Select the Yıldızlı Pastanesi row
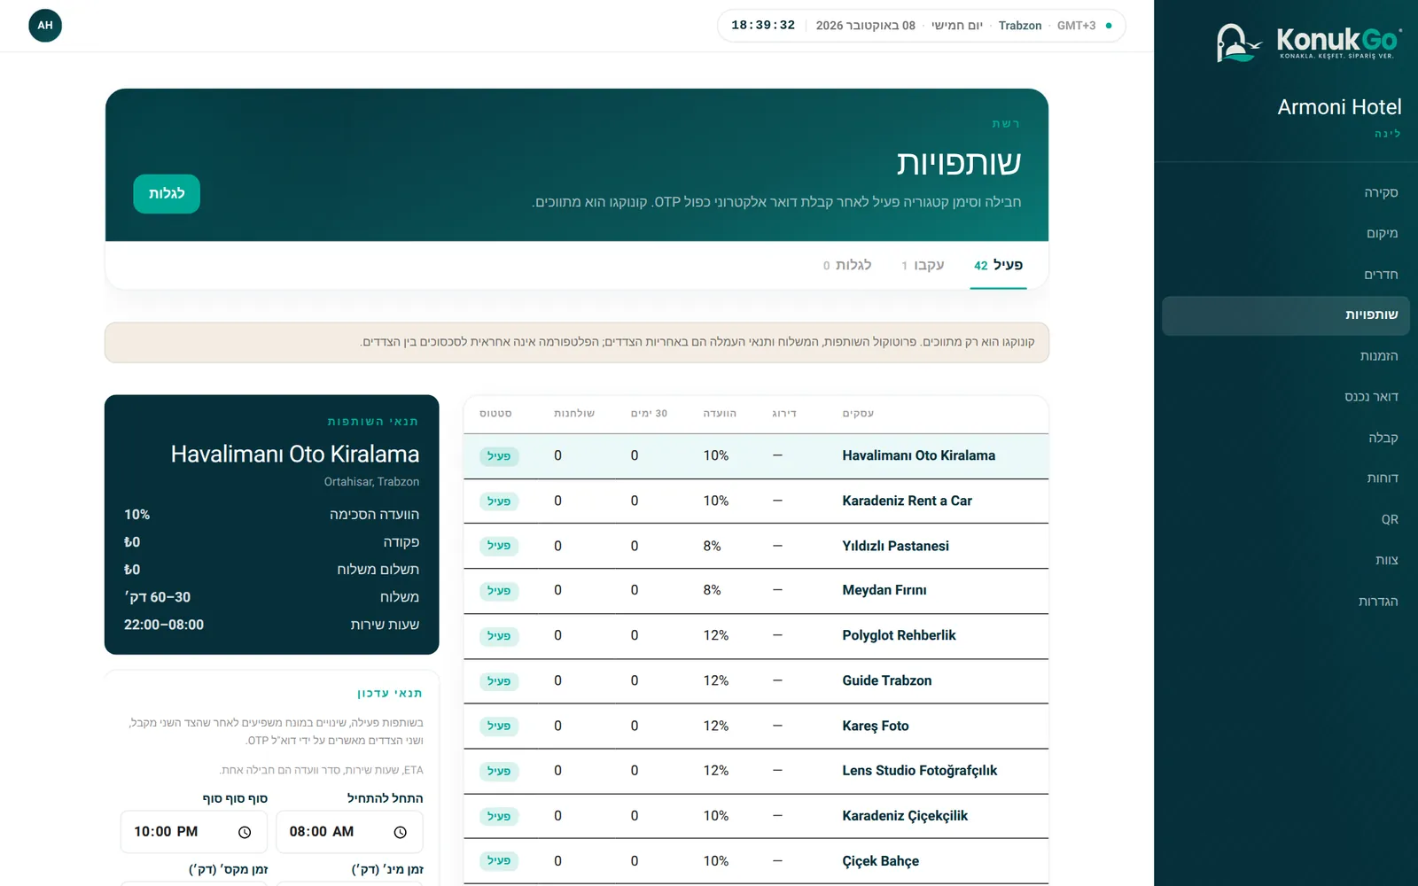 pyautogui.click(x=756, y=546)
